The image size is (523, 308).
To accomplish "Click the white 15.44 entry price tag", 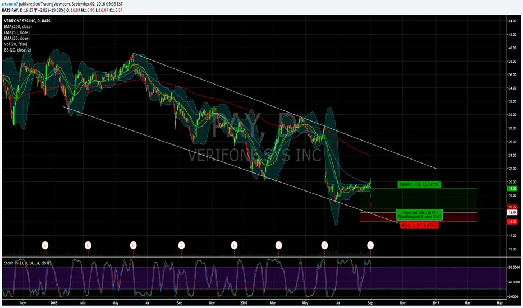I will click(x=512, y=212).
